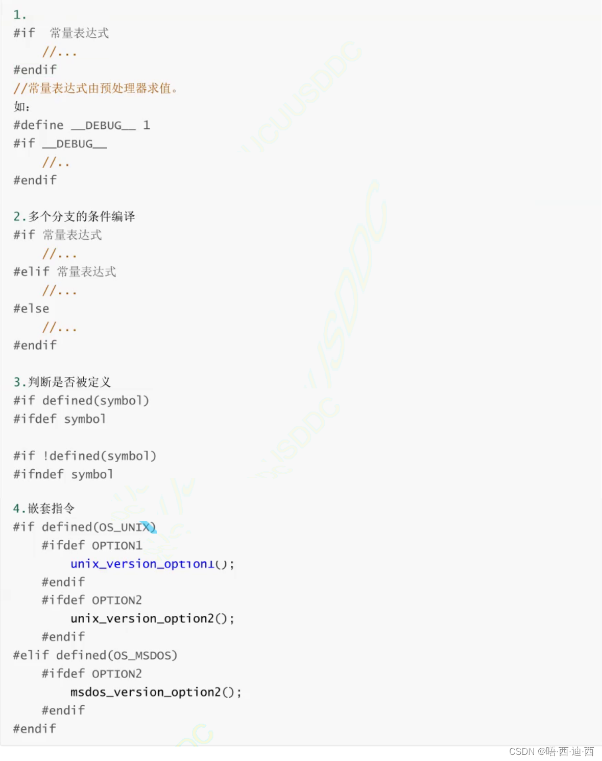Click the '#elif defined(OS_MSDOS)' line
This screenshot has width=602, height=761.
pyautogui.click(x=95, y=655)
